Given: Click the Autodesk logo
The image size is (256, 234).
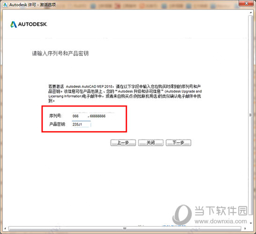Looking at the screenshot, I should [29, 24].
